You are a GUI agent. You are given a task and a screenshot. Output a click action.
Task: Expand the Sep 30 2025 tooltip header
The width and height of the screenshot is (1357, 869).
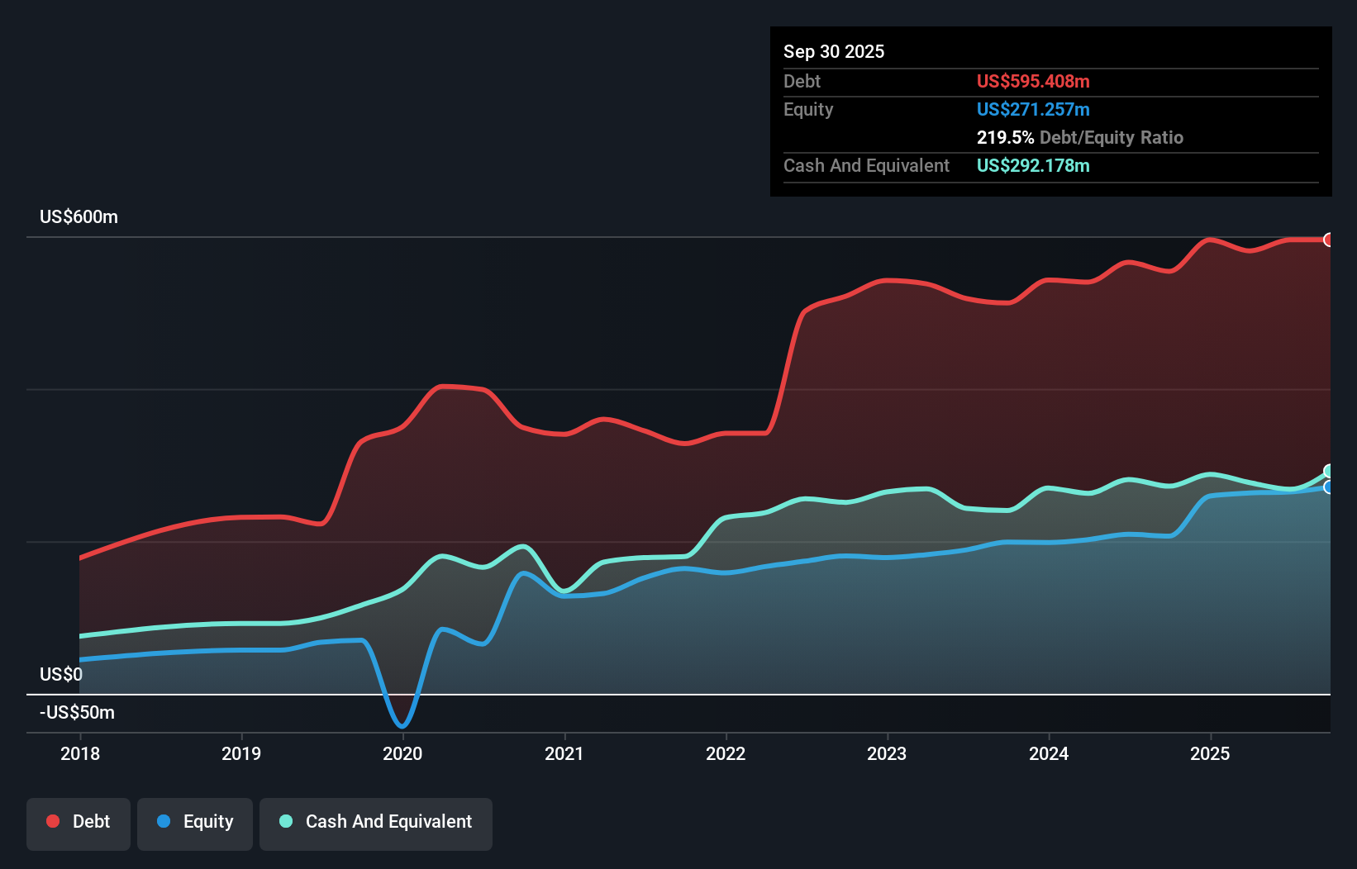[x=834, y=51]
